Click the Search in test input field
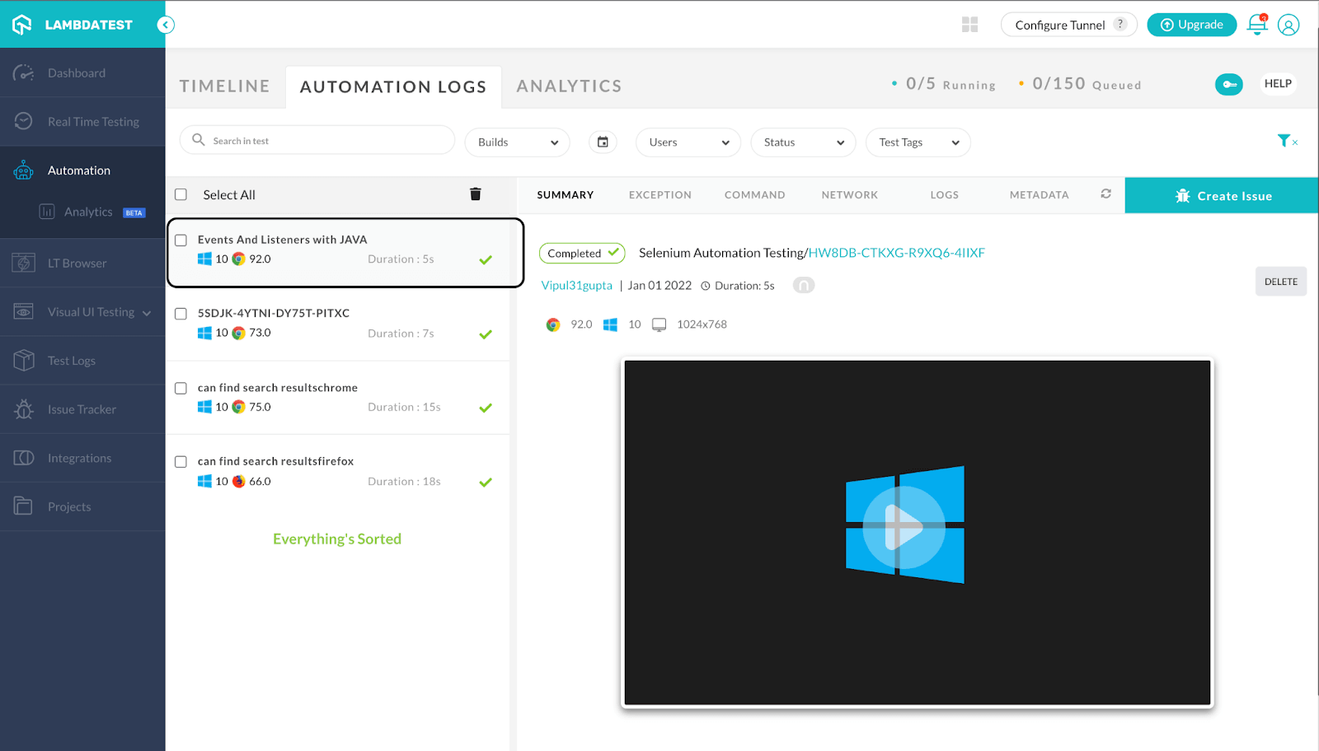 (x=317, y=139)
